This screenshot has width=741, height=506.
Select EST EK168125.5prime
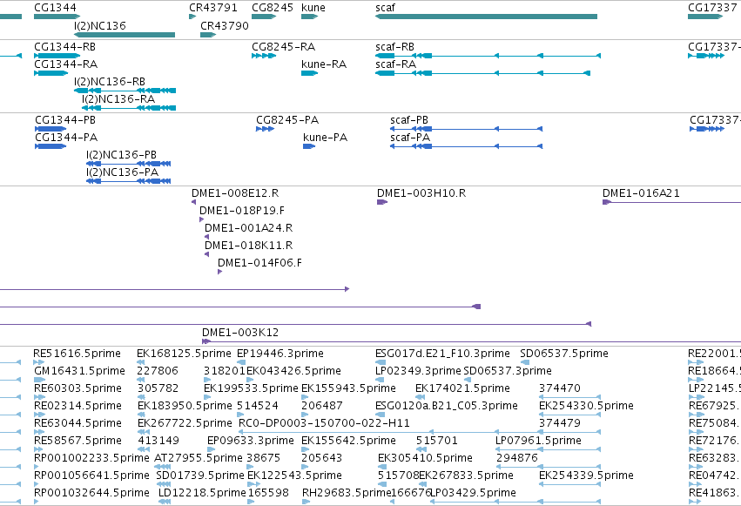[140, 362]
